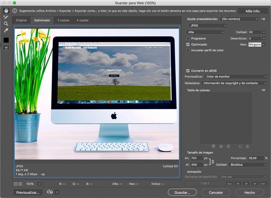Switch to the 4 copias tab

point(82,20)
